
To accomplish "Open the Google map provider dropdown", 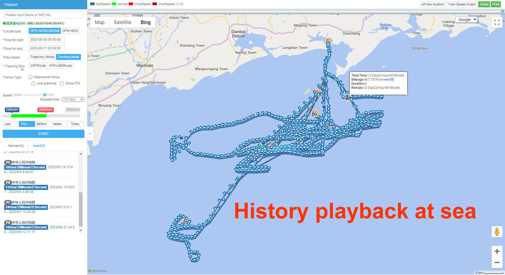I will (x=466, y=19).
